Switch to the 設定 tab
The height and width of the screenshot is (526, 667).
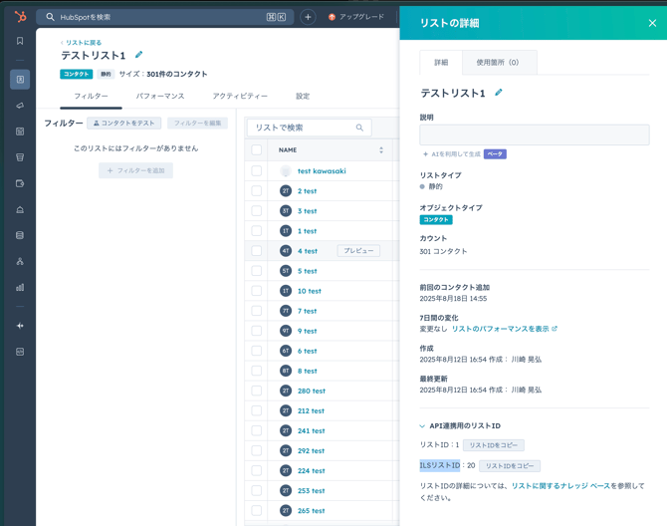(303, 97)
